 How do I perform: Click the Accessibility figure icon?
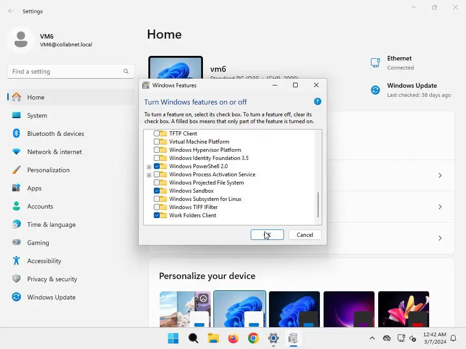[16, 260]
